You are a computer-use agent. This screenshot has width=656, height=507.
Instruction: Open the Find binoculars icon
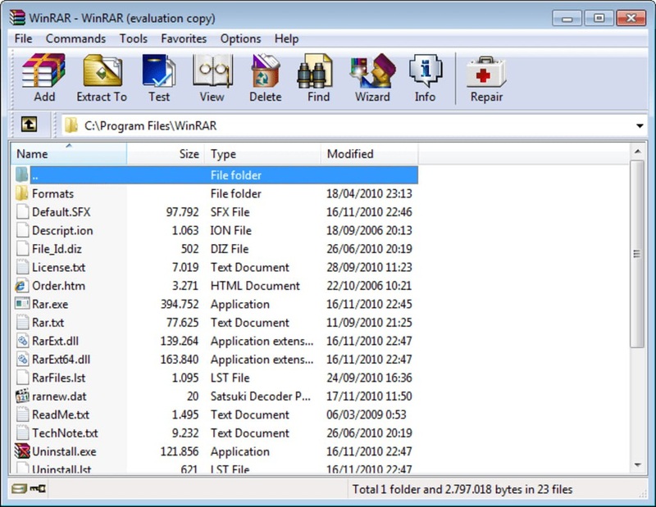[x=318, y=72]
